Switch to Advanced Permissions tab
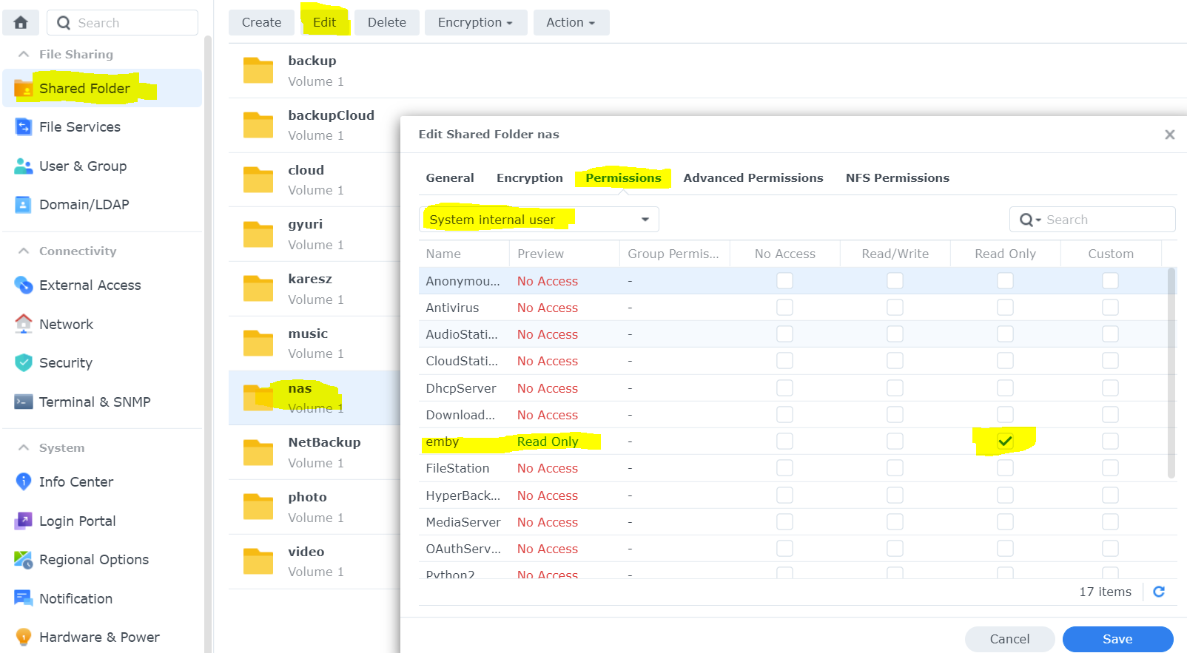The height and width of the screenshot is (653, 1187). pos(753,178)
